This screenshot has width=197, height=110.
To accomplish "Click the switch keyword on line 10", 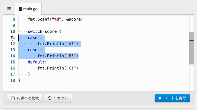I will click(x=35, y=31).
